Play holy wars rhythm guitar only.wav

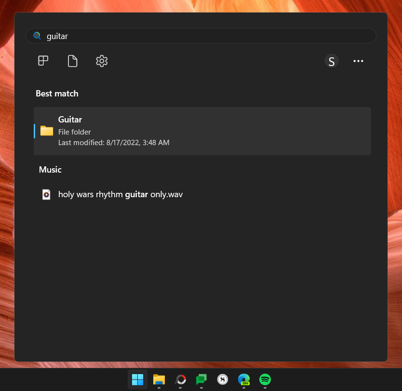click(120, 194)
